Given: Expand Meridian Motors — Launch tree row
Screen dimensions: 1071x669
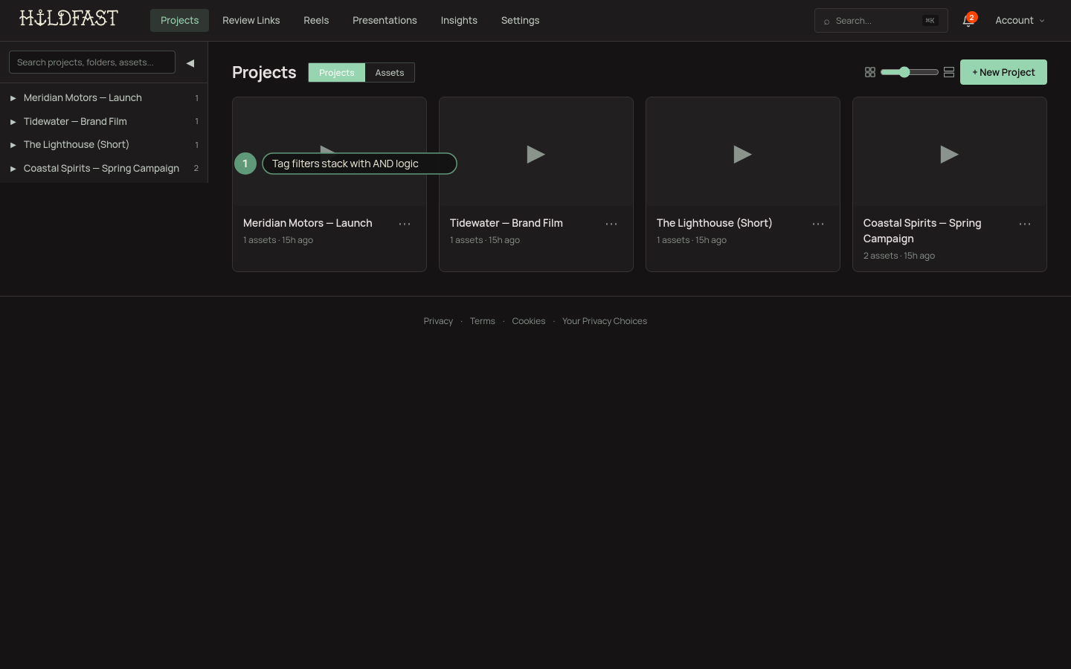Looking at the screenshot, I should [13, 98].
